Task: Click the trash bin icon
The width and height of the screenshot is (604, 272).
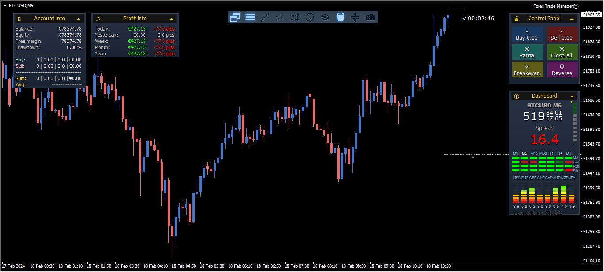Action: [x=340, y=17]
